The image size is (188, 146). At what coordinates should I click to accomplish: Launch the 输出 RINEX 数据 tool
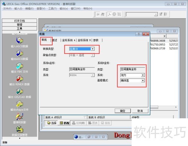[x=20, y=79]
